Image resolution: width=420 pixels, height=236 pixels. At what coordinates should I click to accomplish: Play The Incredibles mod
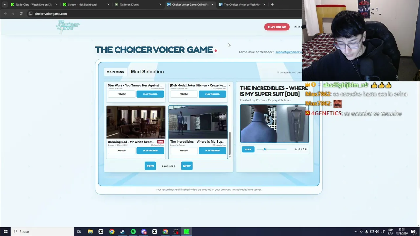coord(212,151)
